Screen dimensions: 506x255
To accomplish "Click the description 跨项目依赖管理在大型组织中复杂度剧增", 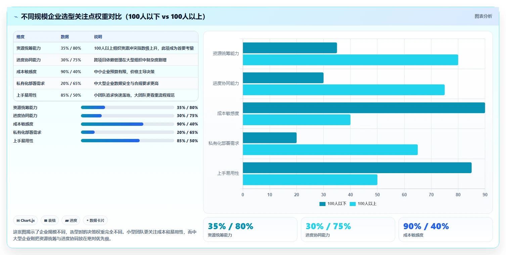I will (130, 60).
